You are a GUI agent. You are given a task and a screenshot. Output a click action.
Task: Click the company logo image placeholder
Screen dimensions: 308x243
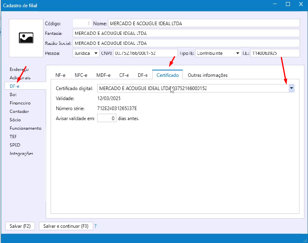pyautogui.click(x=26, y=38)
